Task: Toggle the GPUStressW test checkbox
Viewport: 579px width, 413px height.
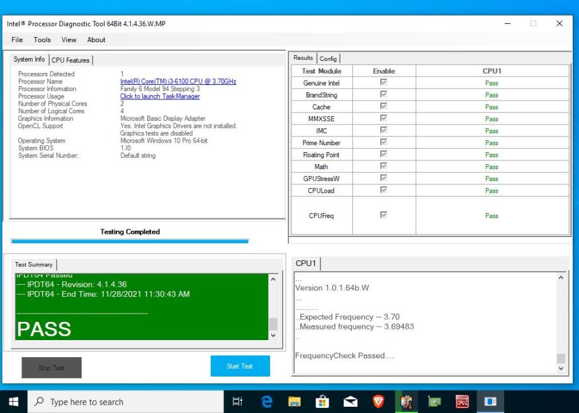Action: 384,178
